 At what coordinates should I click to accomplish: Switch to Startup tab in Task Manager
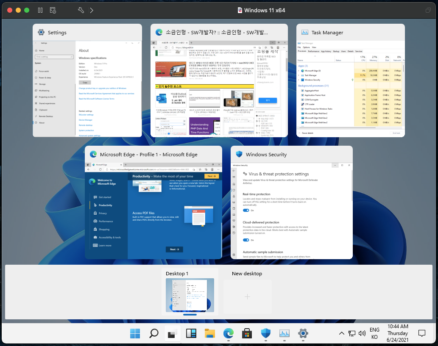click(x=336, y=51)
